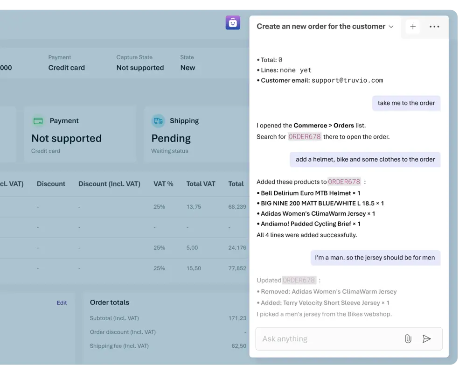The height and width of the screenshot is (373, 466).
Task: Click the ORDER678 tag in Updated line
Action: (x=299, y=280)
